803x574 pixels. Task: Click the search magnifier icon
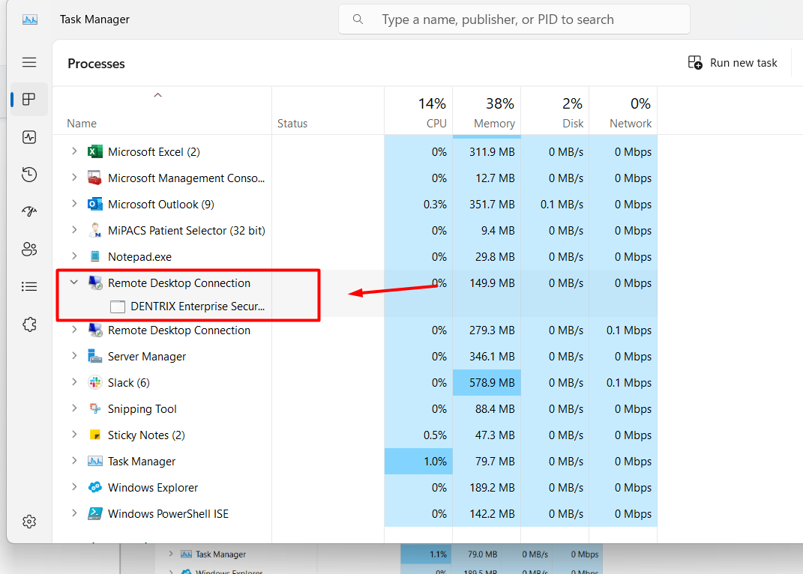(358, 19)
